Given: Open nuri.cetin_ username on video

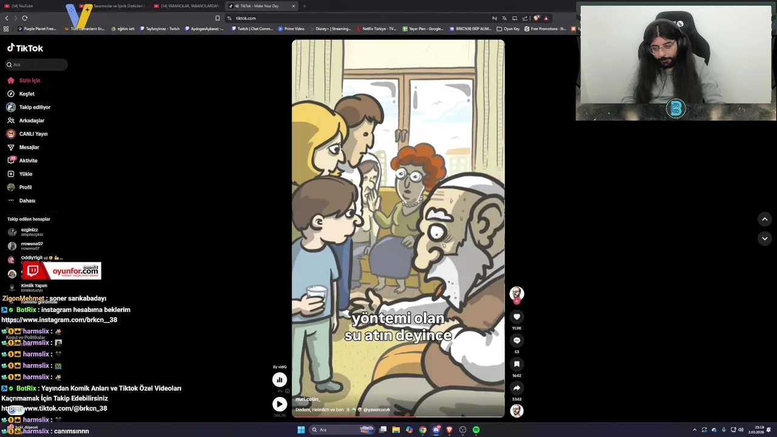Looking at the screenshot, I should [308, 399].
